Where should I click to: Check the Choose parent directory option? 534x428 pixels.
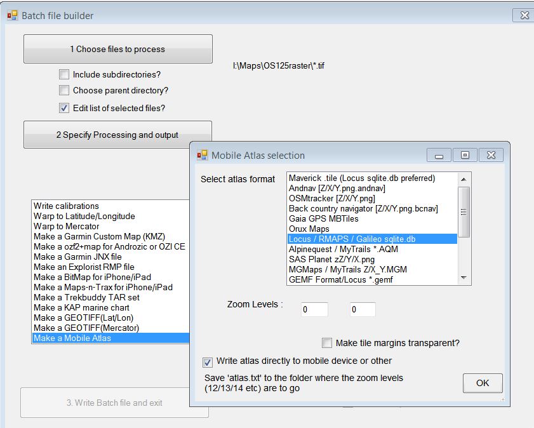[64, 90]
